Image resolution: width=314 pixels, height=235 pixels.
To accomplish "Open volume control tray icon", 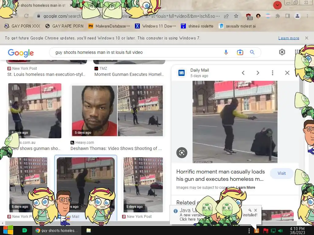I will pyautogui.click(x=280, y=231).
